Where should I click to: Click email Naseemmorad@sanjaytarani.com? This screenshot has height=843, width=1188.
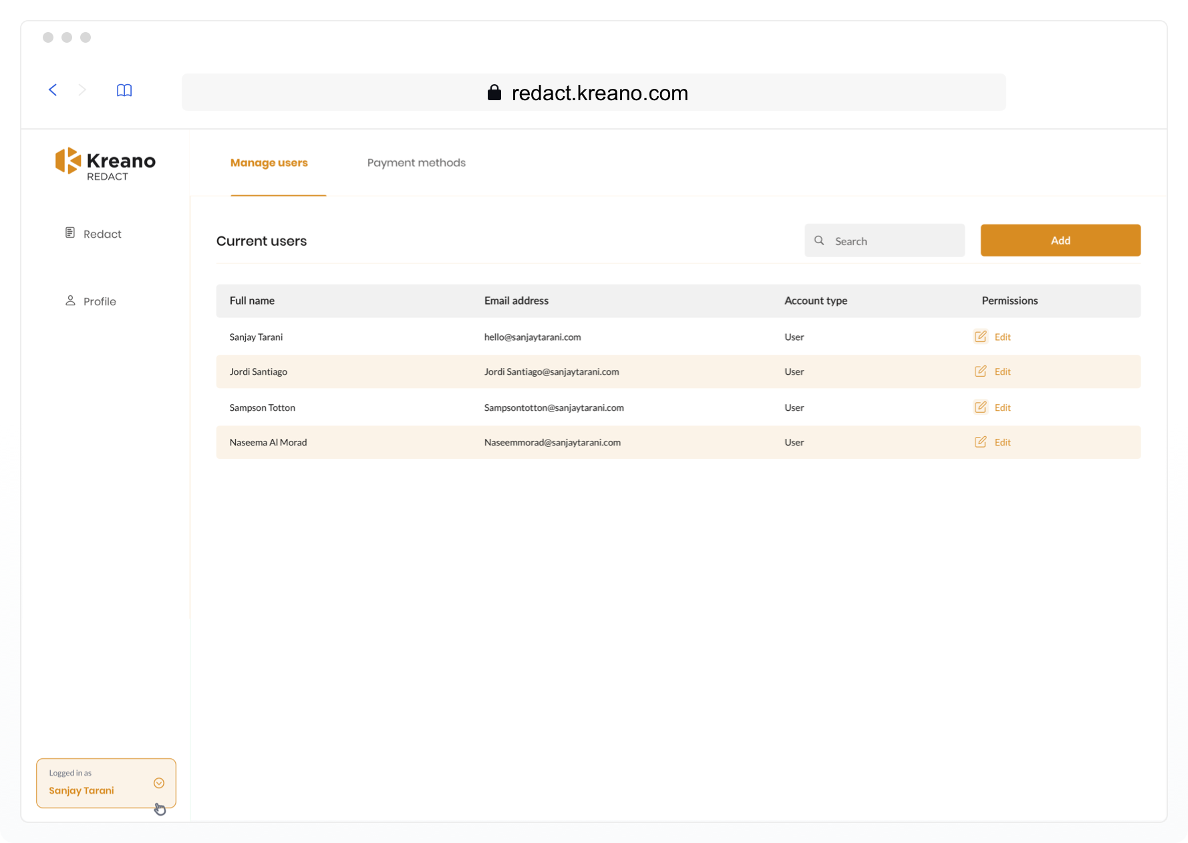click(552, 442)
